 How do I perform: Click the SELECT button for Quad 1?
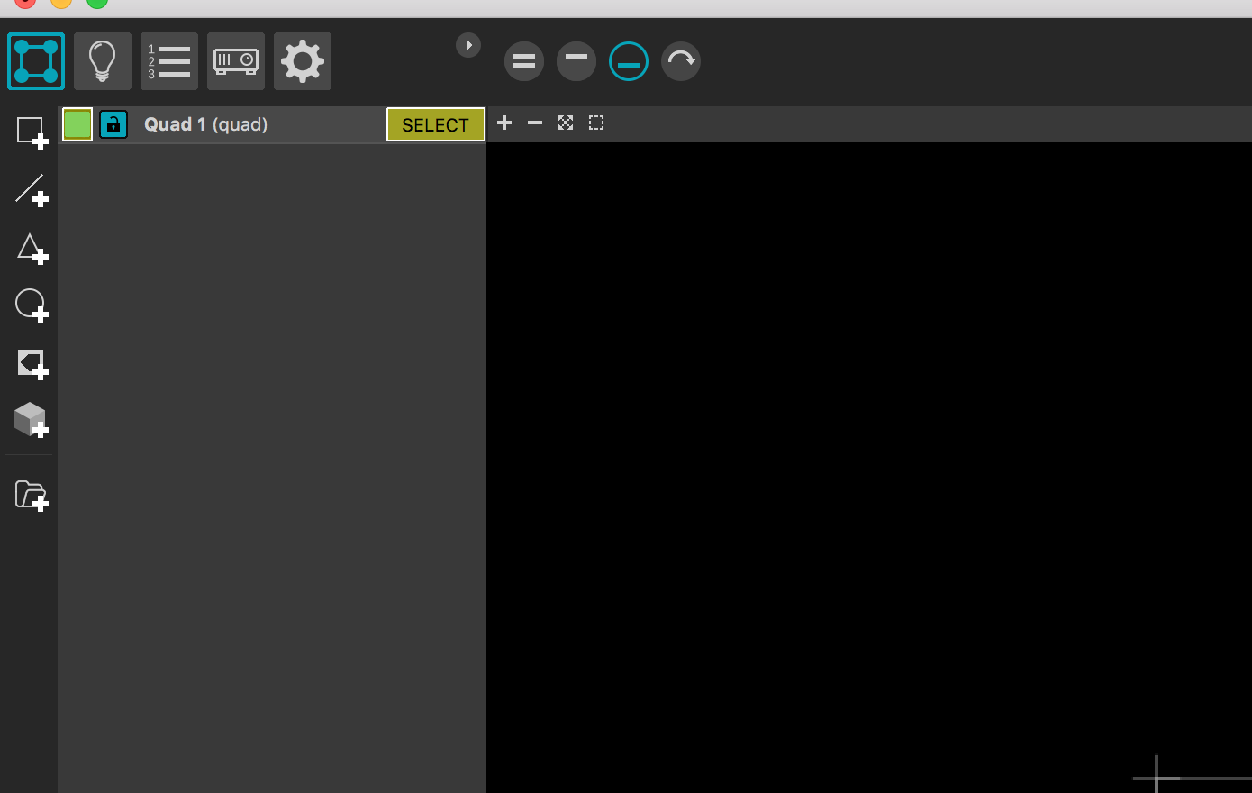point(436,124)
